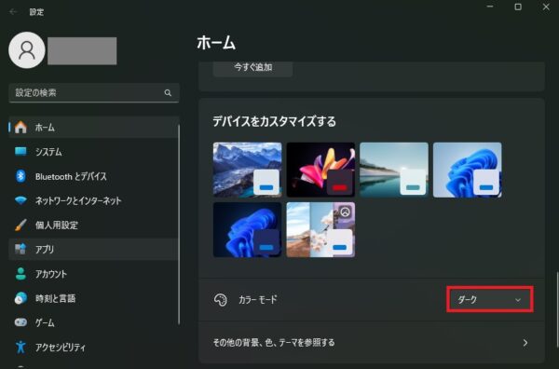Open システム settings page
This screenshot has width=559, height=369.
click(x=93, y=152)
